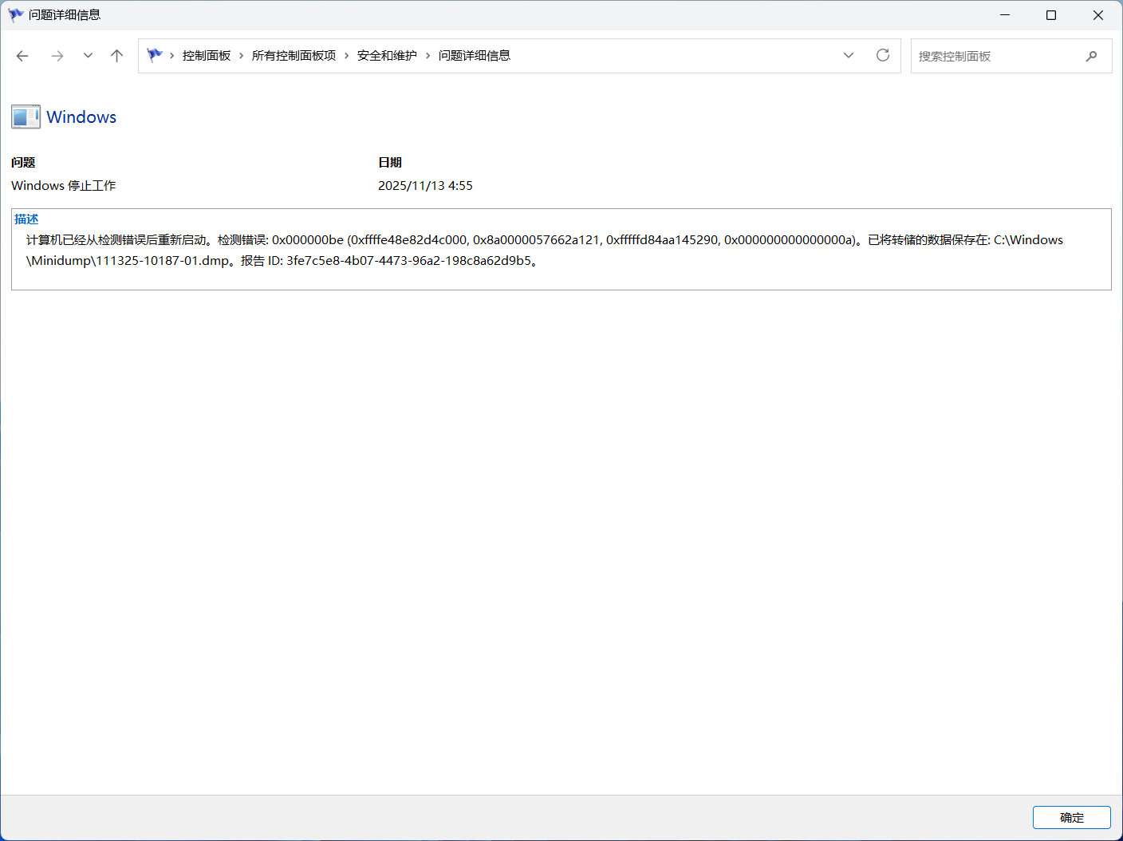Expand chevron after the address bar flag icon
1123x841 pixels.
(172, 56)
